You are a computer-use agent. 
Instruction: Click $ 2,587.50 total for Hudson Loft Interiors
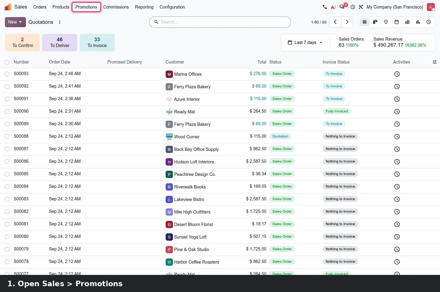256,161
